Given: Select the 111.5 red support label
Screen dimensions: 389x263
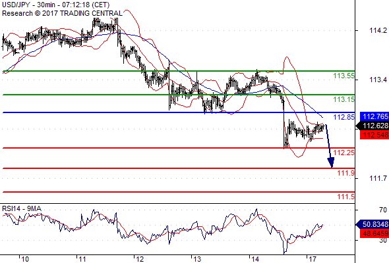Looking at the screenshot, I should tap(346, 197).
